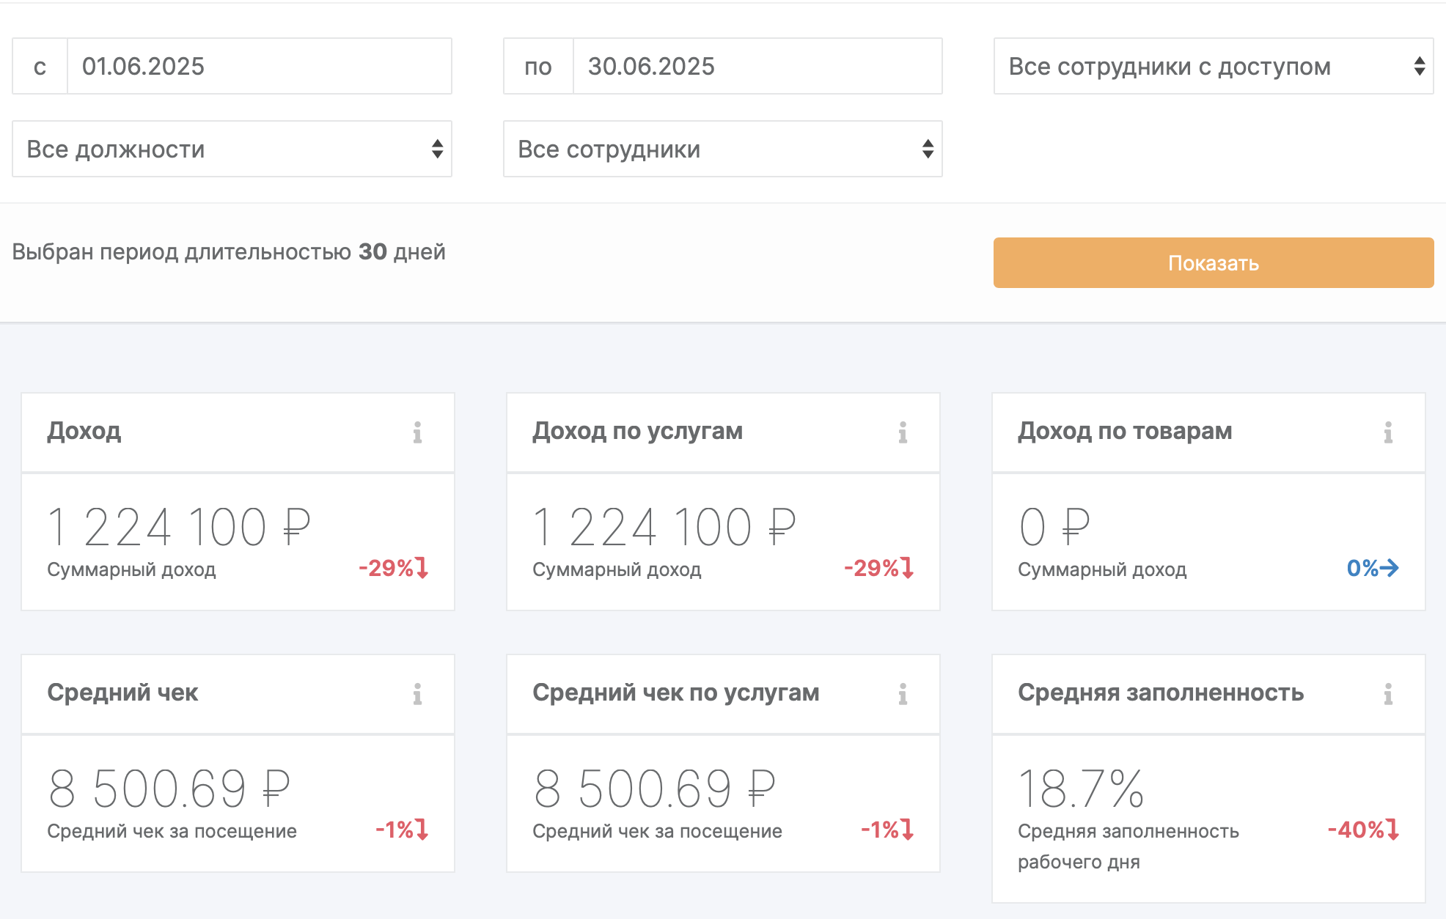Expand the Все должности dropdown

pyautogui.click(x=232, y=149)
